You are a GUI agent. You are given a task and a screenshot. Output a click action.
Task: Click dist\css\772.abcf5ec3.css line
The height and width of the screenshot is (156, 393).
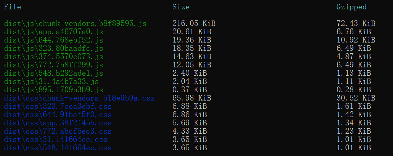pos(58,131)
